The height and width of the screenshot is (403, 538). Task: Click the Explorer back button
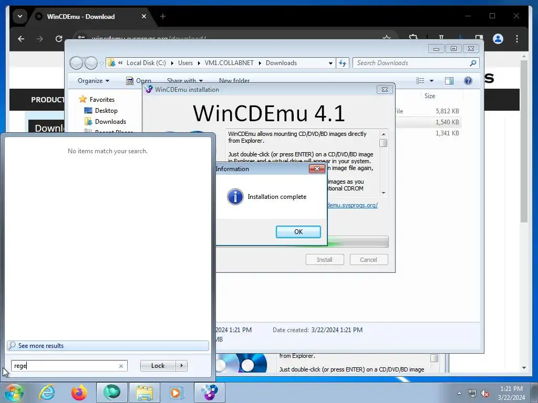pyautogui.click(x=76, y=63)
